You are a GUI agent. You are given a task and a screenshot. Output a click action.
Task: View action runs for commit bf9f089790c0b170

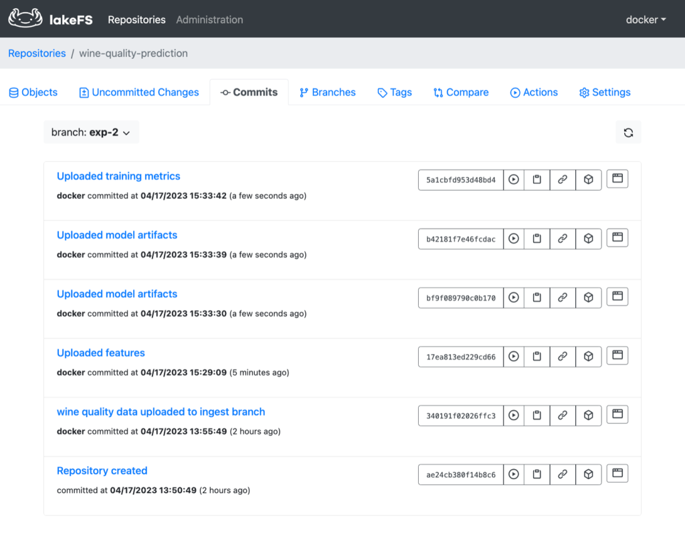tap(514, 298)
